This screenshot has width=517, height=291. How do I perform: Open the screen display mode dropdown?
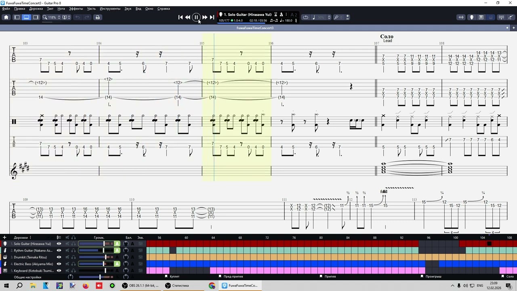pyautogui.click(x=66, y=17)
